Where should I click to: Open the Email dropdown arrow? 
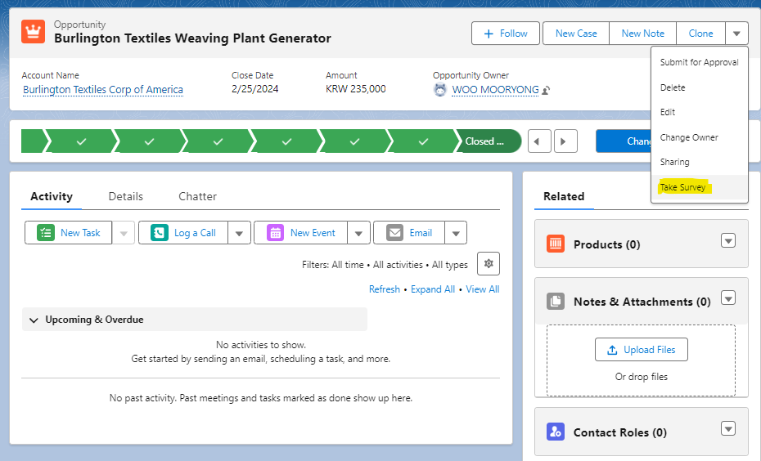click(456, 233)
